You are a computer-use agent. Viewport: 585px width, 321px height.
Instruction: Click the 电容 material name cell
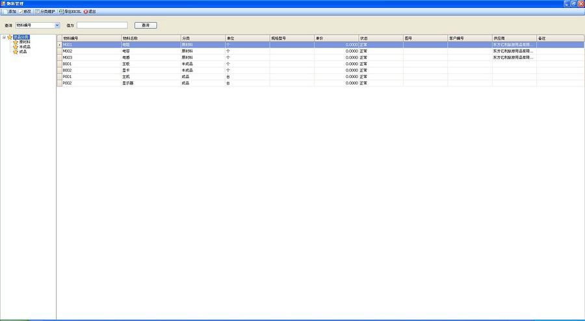[x=151, y=51]
